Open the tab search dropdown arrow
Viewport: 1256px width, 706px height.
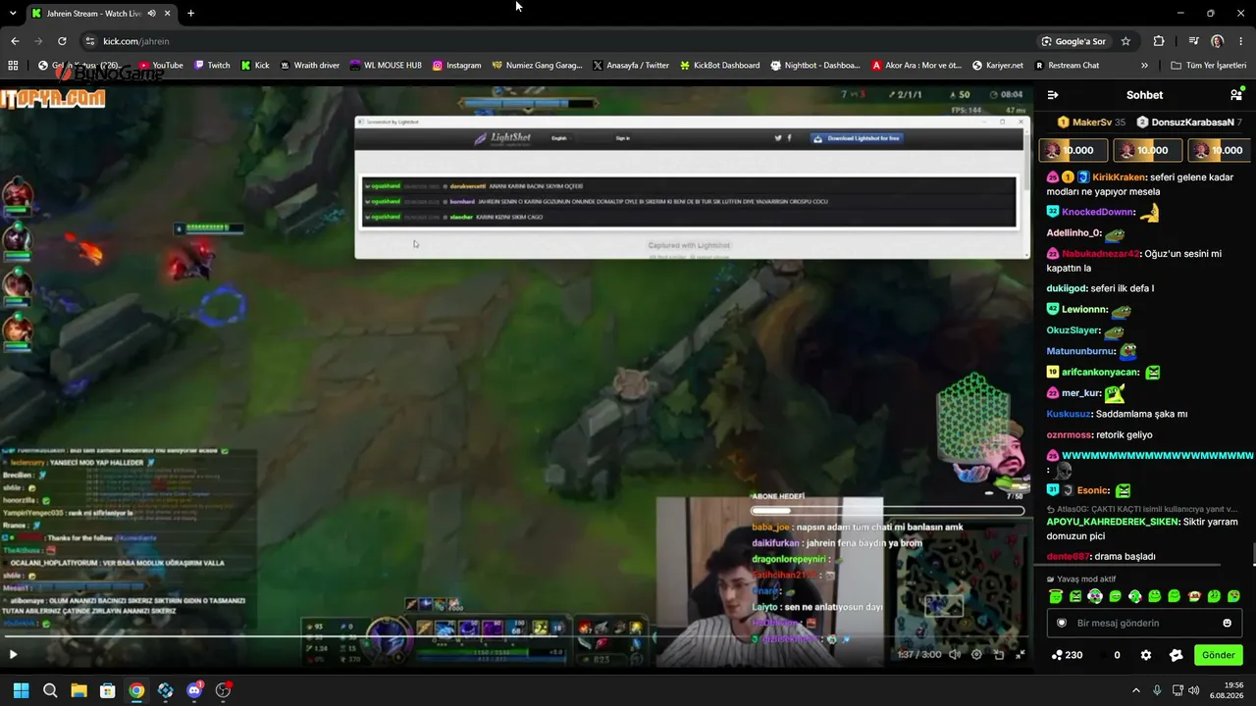13,14
